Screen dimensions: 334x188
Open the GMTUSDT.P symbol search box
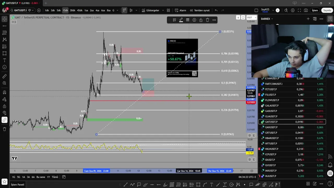[19, 10]
